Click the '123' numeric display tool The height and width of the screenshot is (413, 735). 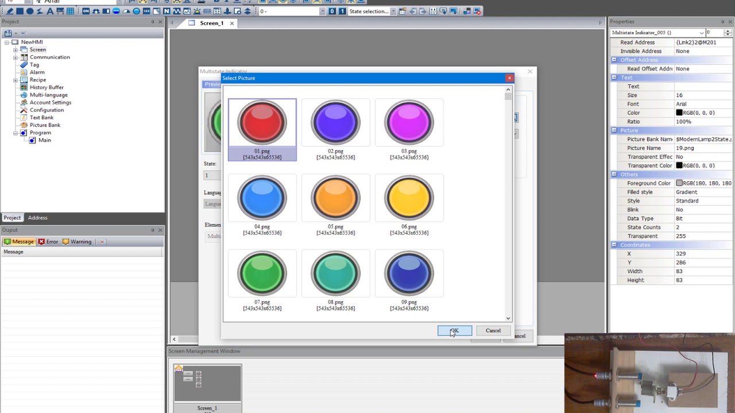pos(146,11)
